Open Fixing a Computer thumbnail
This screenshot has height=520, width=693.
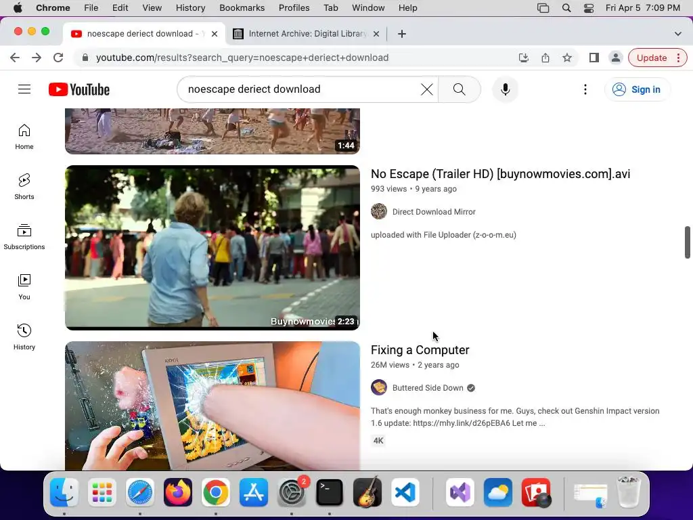[213, 406]
